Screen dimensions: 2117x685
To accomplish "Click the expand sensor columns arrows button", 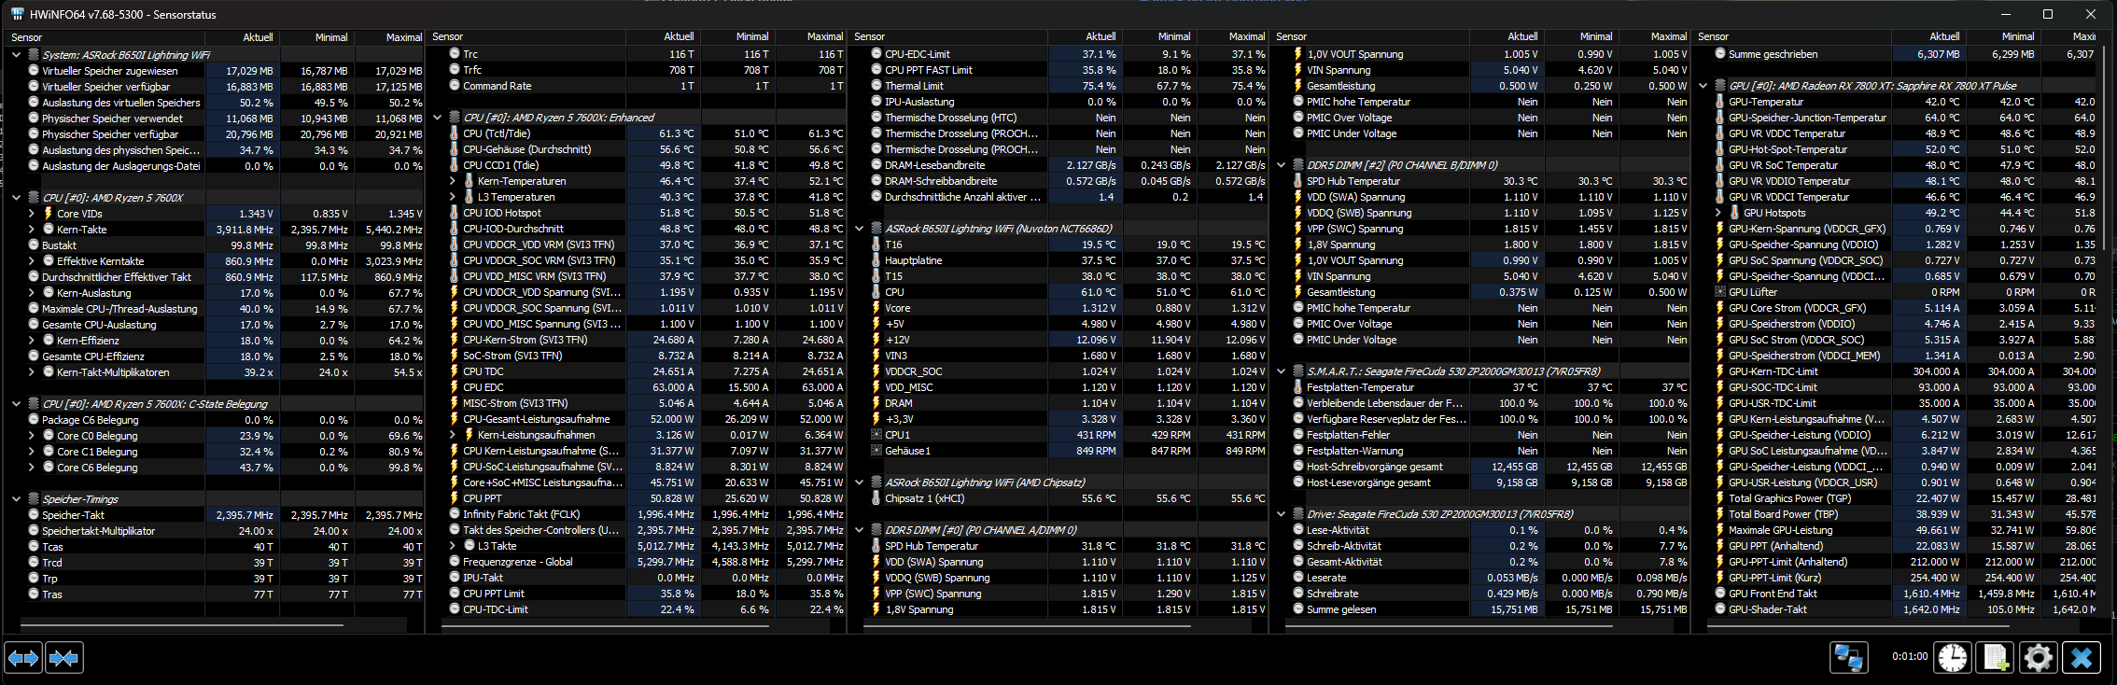I will (x=23, y=658).
